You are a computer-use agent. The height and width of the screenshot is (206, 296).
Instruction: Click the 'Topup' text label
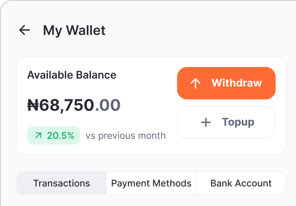pyautogui.click(x=238, y=122)
